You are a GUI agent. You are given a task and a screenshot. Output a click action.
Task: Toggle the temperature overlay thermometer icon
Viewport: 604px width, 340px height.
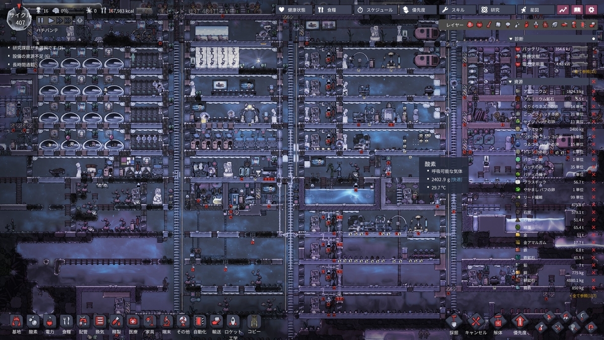coord(488,24)
